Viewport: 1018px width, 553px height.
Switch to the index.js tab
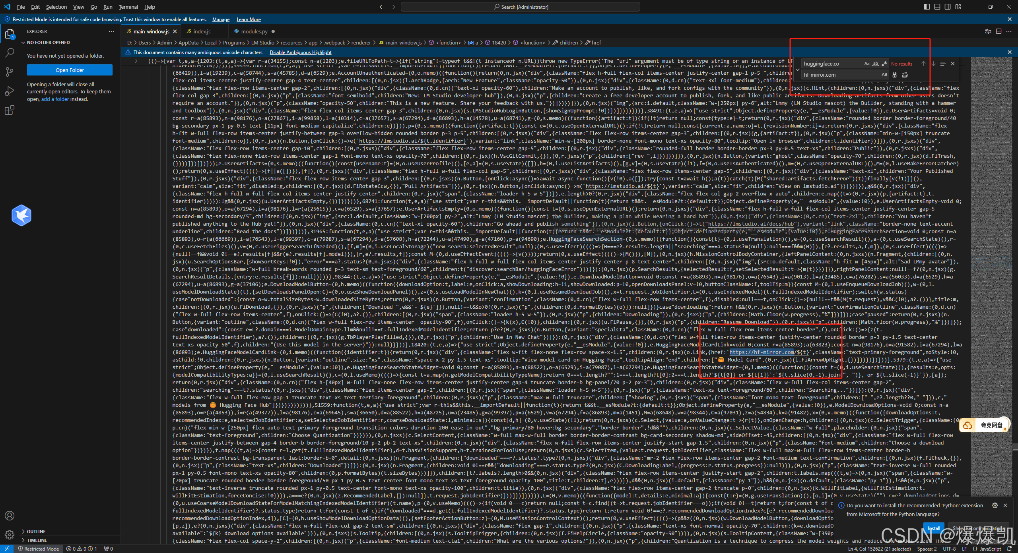pos(202,31)
